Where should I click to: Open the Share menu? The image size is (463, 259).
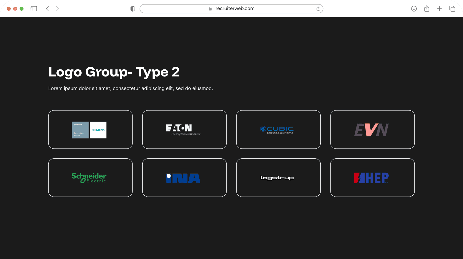[x=427, y=9]
